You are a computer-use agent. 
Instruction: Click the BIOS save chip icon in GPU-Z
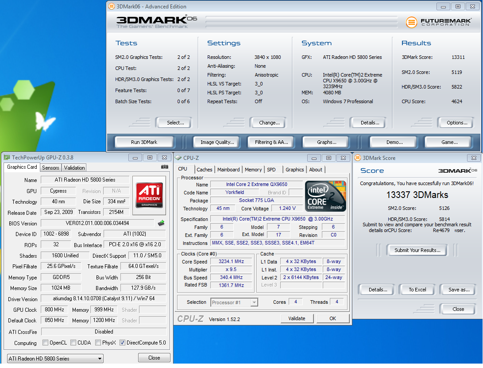(x=161, y=223)
